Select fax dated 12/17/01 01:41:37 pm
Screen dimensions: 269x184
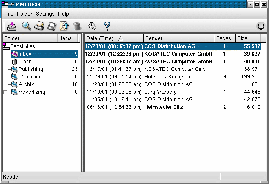click(173, 69)
